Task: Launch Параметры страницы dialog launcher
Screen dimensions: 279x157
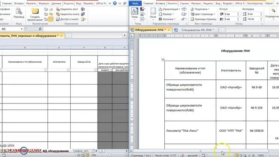Action: click(187, 24)
